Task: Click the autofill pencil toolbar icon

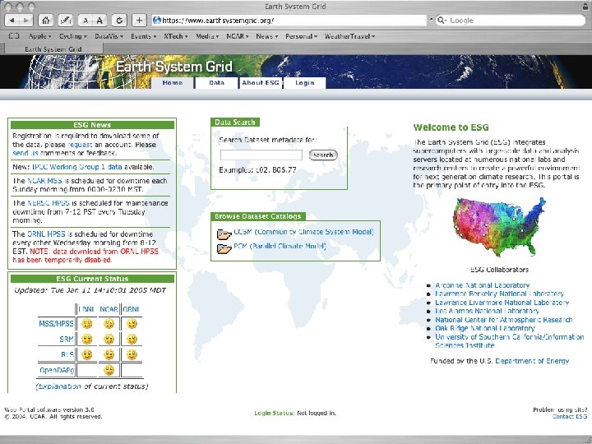Action: coord(66,21)
